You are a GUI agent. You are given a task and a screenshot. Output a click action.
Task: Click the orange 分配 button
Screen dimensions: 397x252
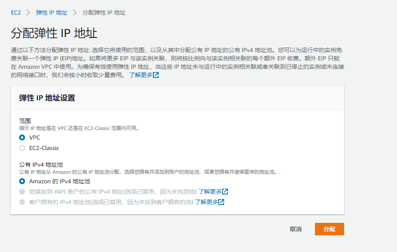pyautogui.click(x=329, y=229)
